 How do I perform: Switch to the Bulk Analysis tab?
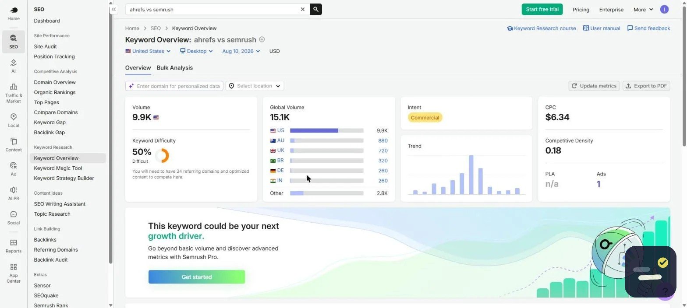[174, 68]
